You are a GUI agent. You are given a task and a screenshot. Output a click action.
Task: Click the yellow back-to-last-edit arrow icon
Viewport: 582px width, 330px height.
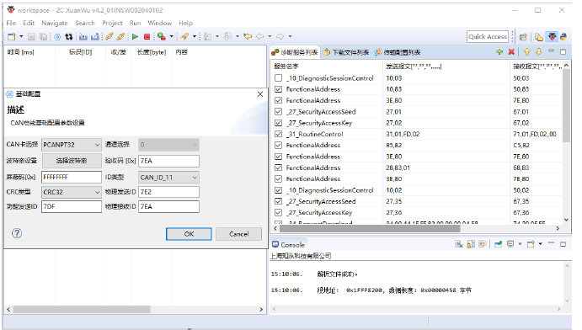tap(248, 36)
